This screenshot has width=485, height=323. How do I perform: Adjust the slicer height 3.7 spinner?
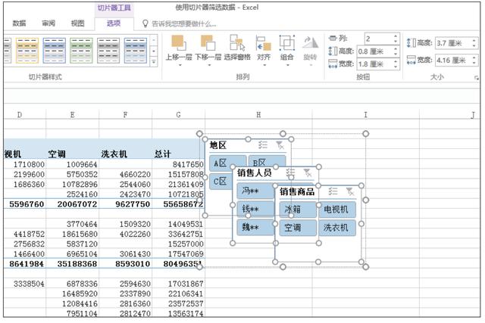474,43
